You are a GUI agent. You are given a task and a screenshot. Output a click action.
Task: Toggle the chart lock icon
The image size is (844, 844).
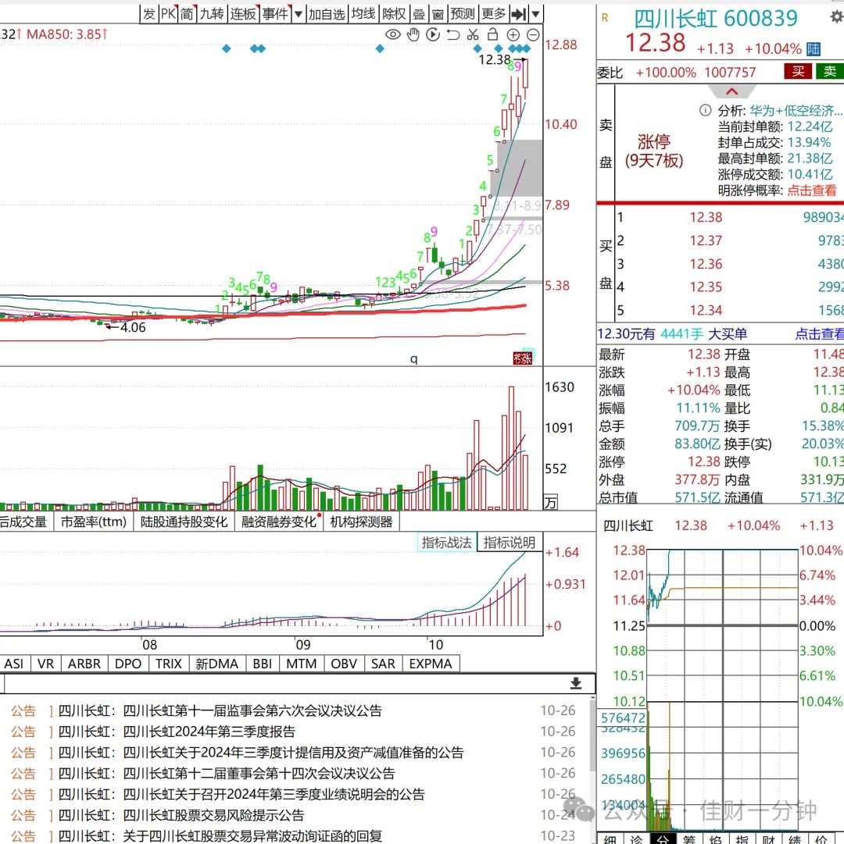pos(492,34)
